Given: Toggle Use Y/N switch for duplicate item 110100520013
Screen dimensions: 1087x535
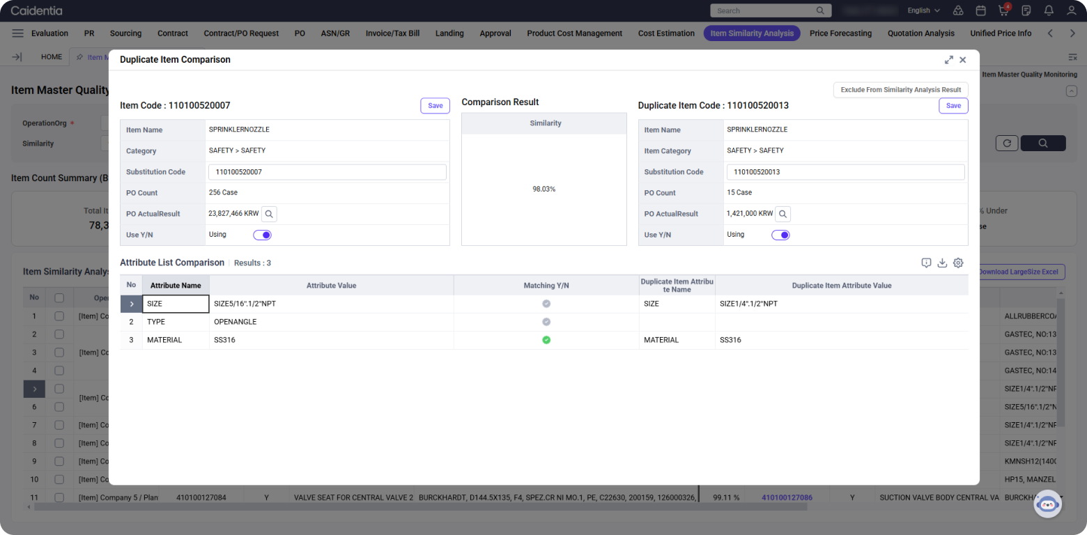Looking at the screenshot, I should (x=780, y=235).
